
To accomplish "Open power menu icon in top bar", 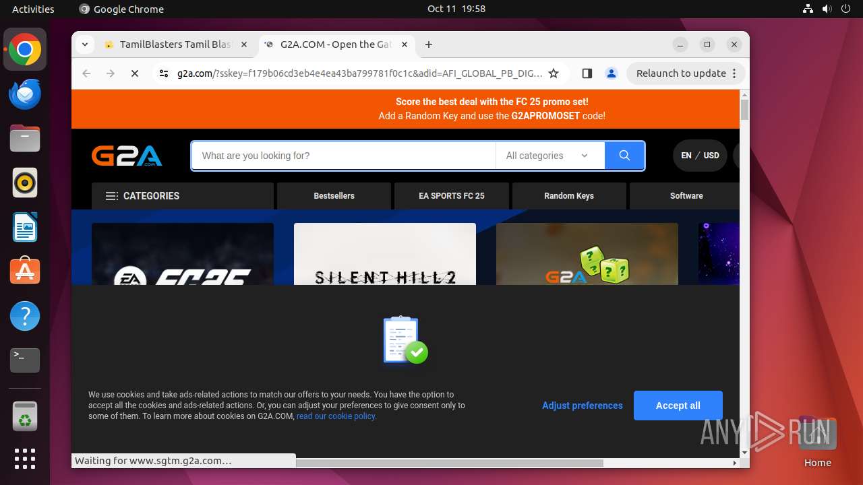I will pyautogui.click(x=846, y=9).
